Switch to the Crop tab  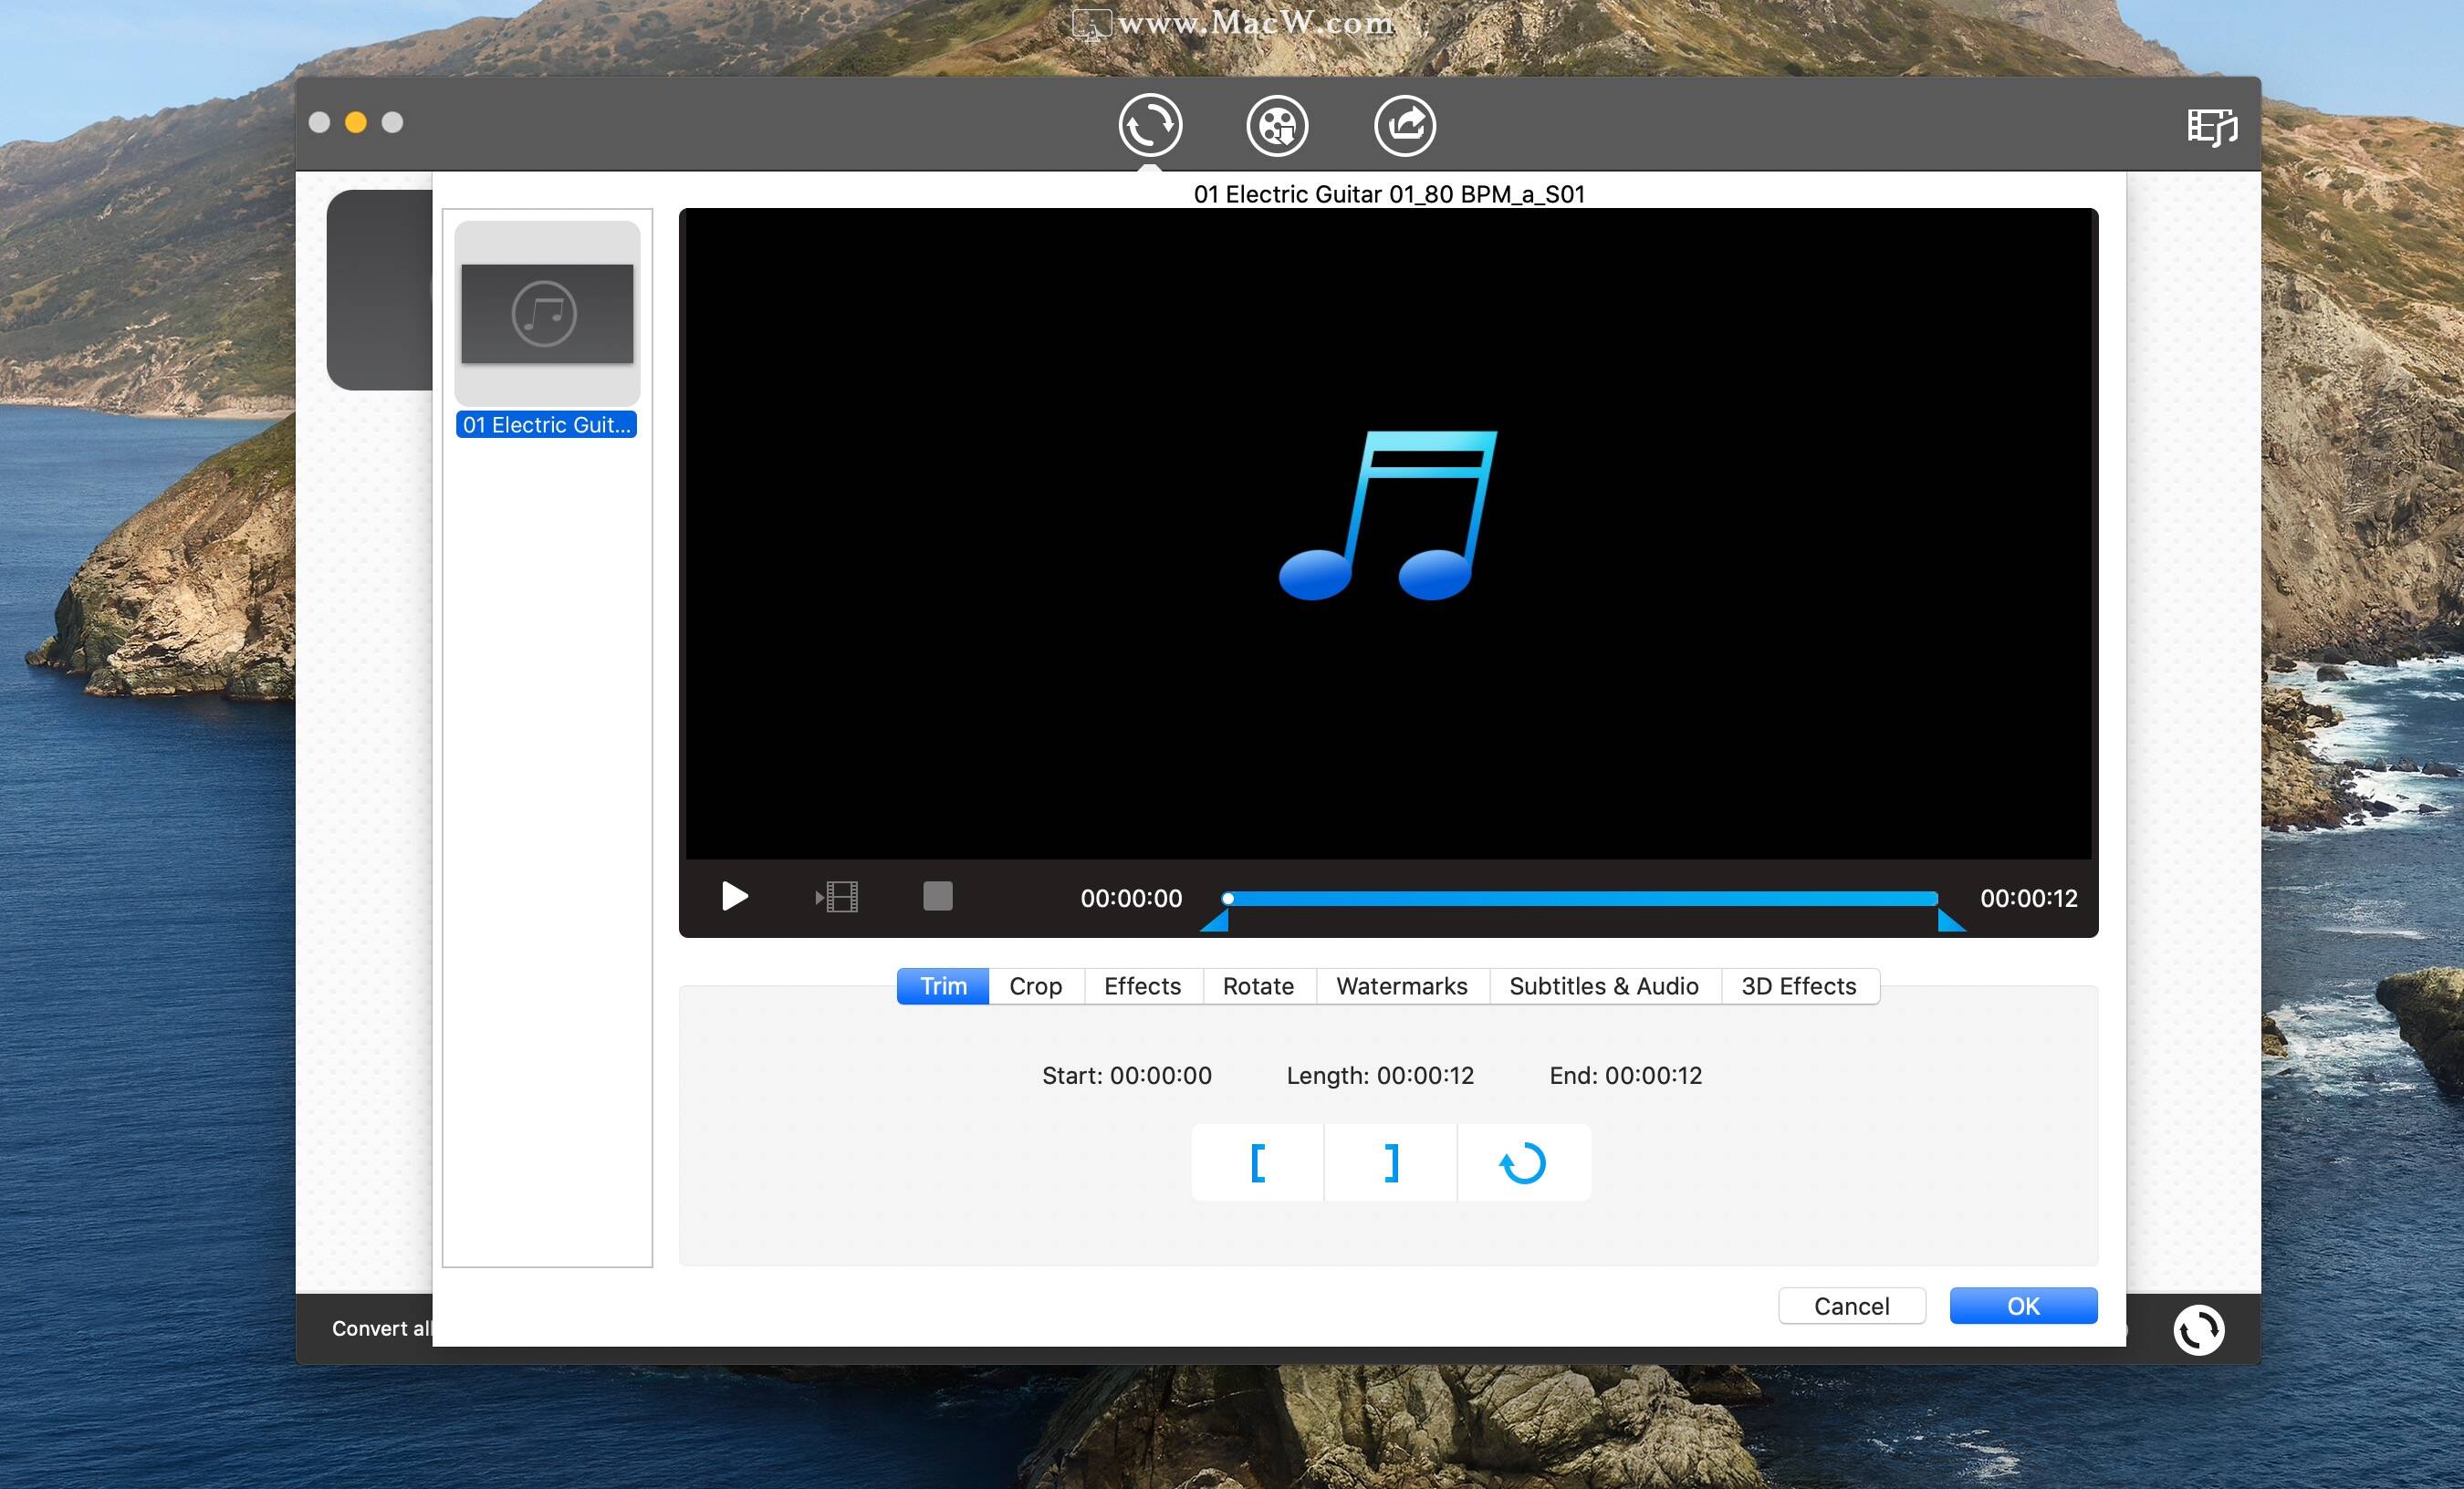(1035, 986)
